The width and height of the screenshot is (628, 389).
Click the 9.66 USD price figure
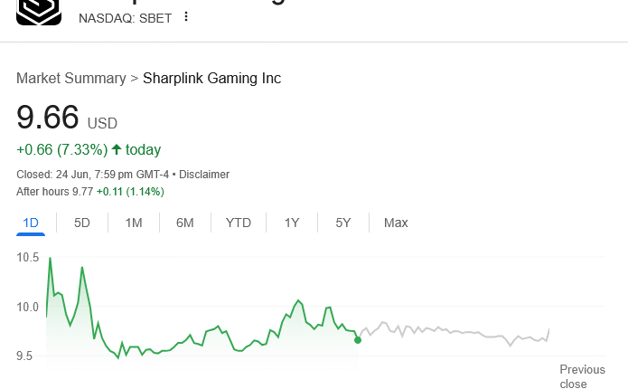pos(49,118)
